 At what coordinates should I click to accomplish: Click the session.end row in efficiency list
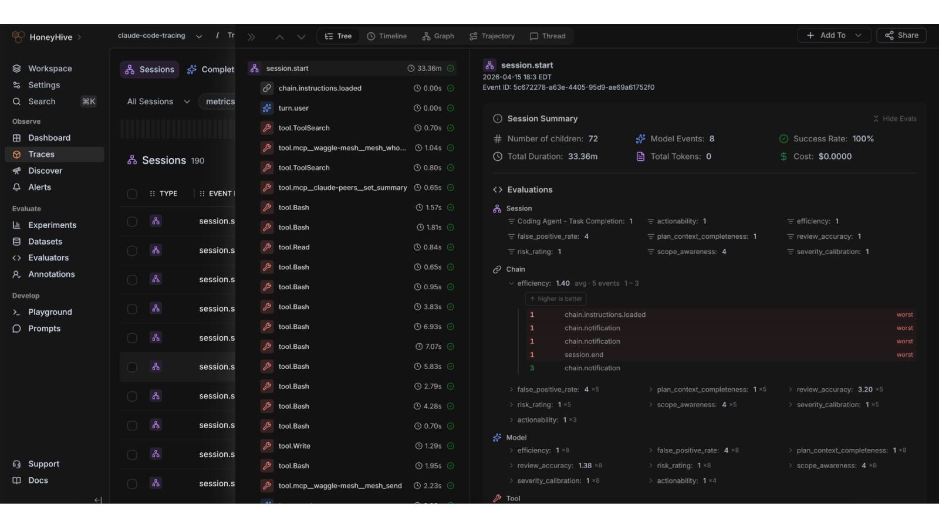click(721, 355)
